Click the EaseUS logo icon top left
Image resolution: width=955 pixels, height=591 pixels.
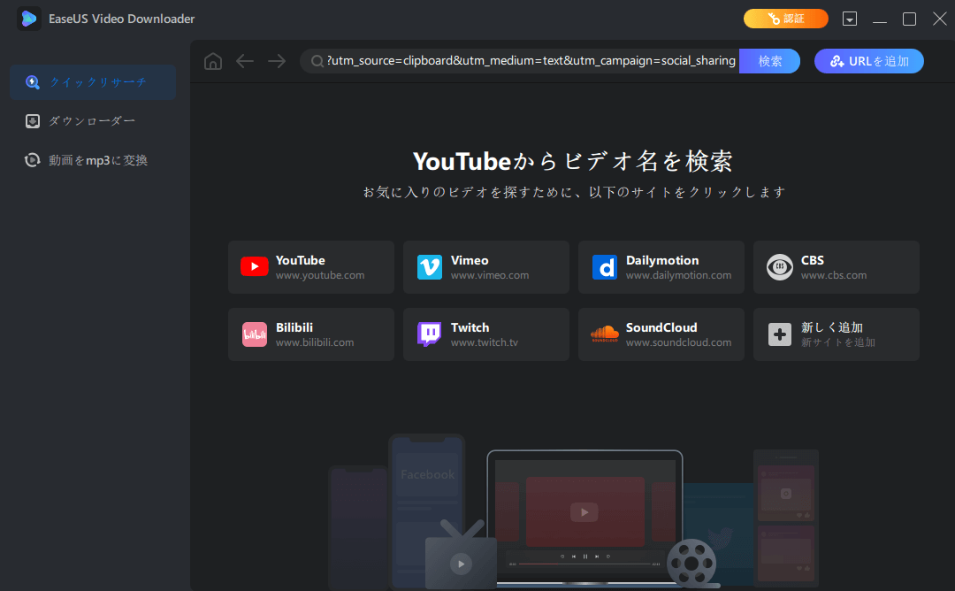(x=29, y=18)
